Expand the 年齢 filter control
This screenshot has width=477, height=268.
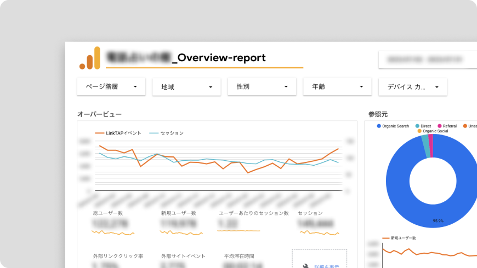click(x=337, y=87)
